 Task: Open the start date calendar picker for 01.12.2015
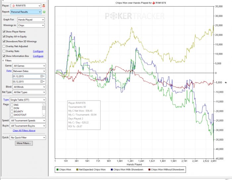click(x=42, y=76)
